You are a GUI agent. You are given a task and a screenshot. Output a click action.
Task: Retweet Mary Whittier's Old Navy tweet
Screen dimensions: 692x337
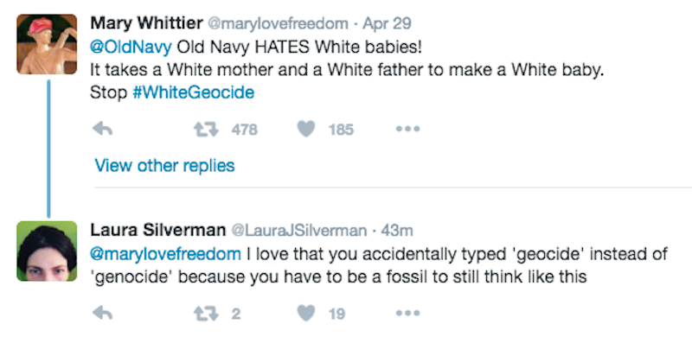click(x=207, y=130)
